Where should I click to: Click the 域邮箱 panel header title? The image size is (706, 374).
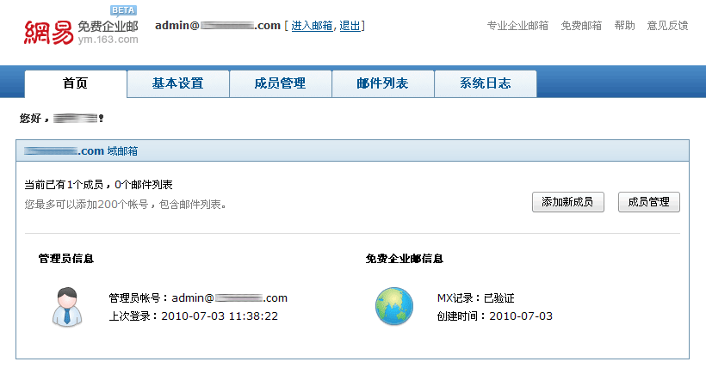(x=81, y=151)
